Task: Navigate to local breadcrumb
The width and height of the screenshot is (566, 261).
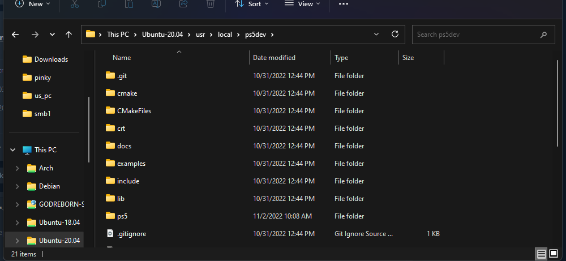Action: pyautogui.click(x=225, y=35)
